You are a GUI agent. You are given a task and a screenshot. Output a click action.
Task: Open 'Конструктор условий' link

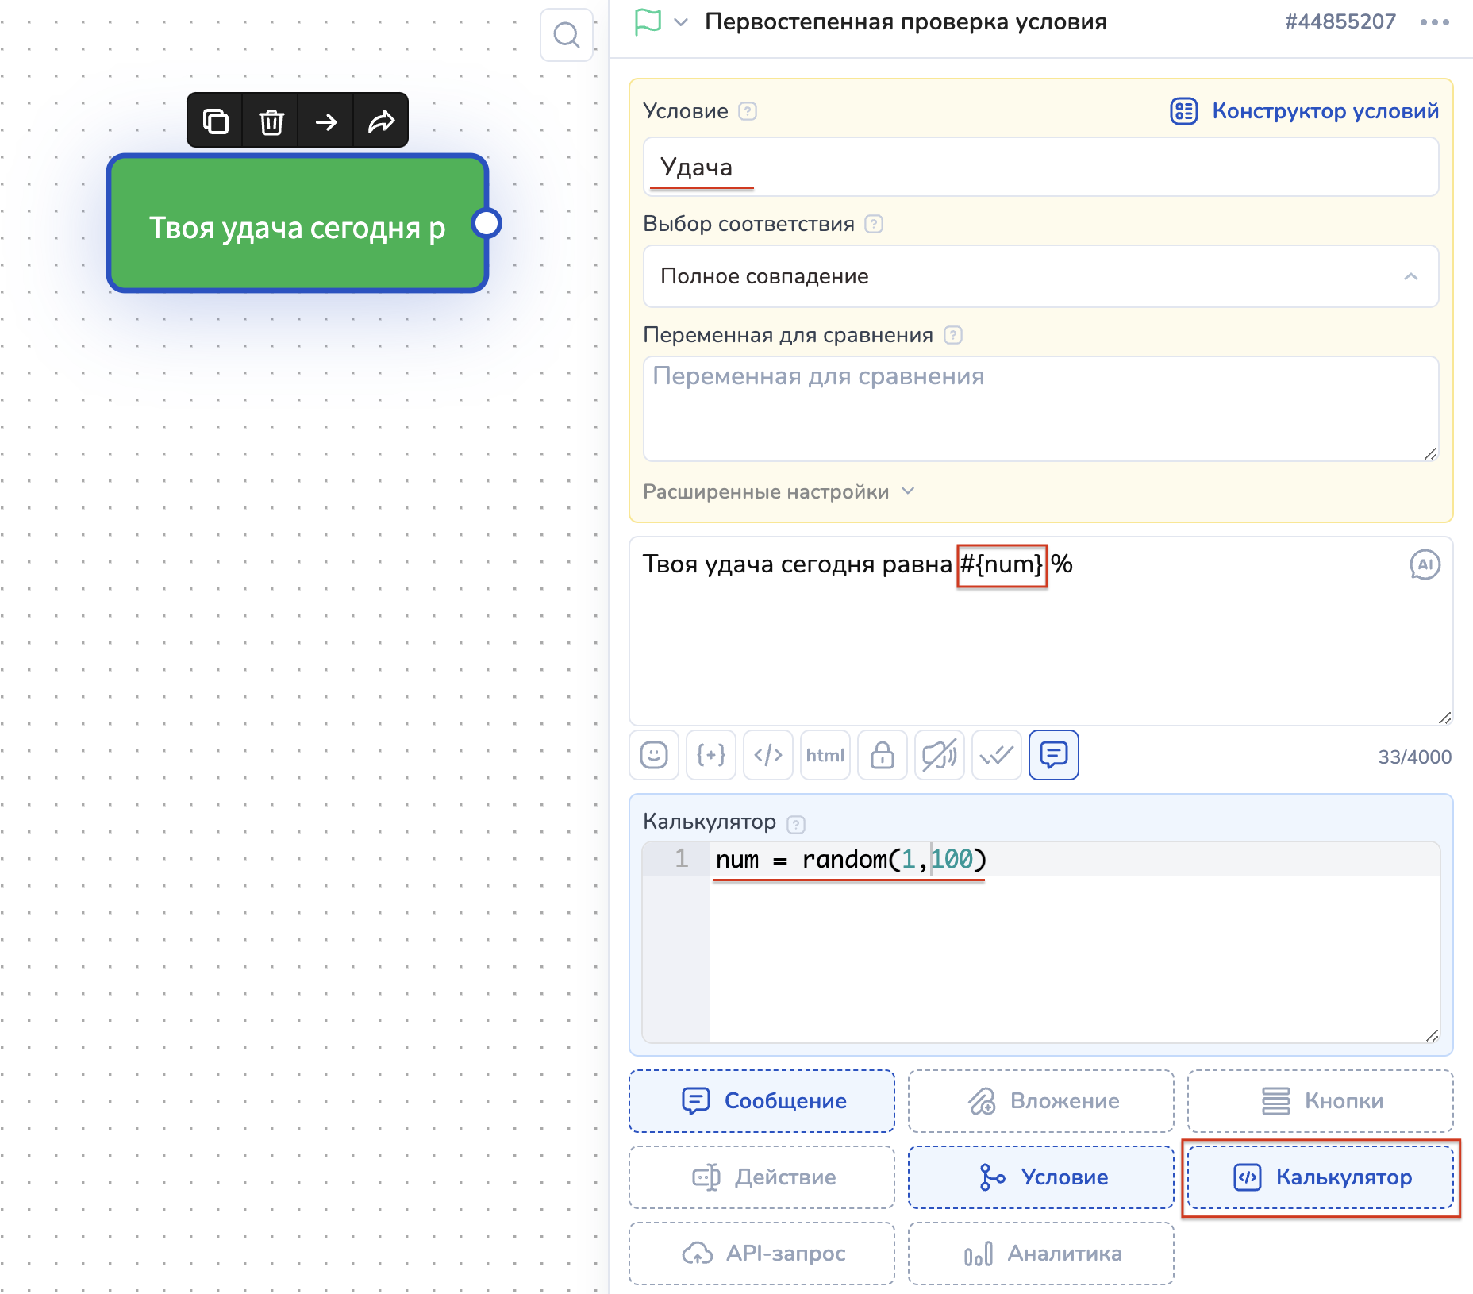coord(1325,111)
